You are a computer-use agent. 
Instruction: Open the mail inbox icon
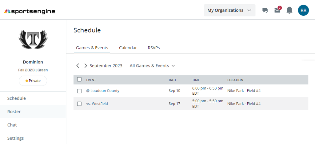[x=277, y=10]
